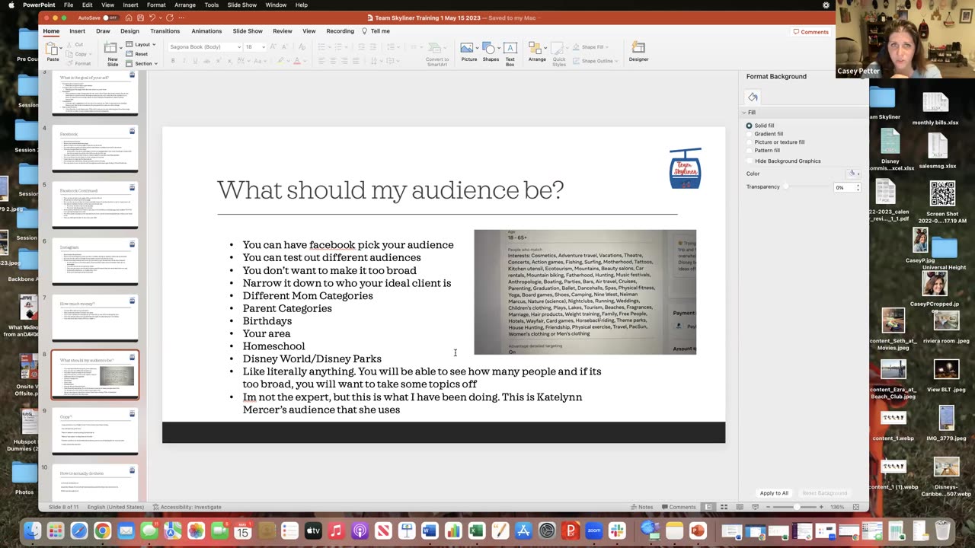
Task: Select the Fill paint bucket tab
Action: (753, 97)
